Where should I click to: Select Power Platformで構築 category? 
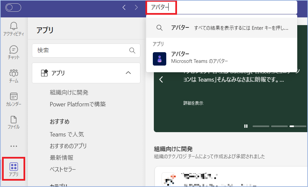(x=78, y=104)
